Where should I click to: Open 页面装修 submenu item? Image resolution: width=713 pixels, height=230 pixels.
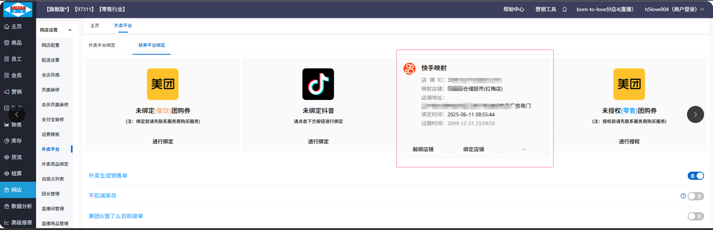pos(51,90)
